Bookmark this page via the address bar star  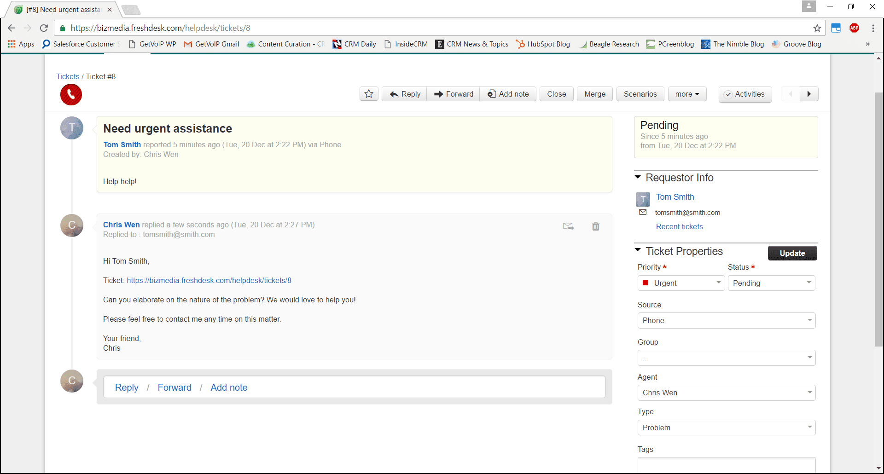click(818, 28)
